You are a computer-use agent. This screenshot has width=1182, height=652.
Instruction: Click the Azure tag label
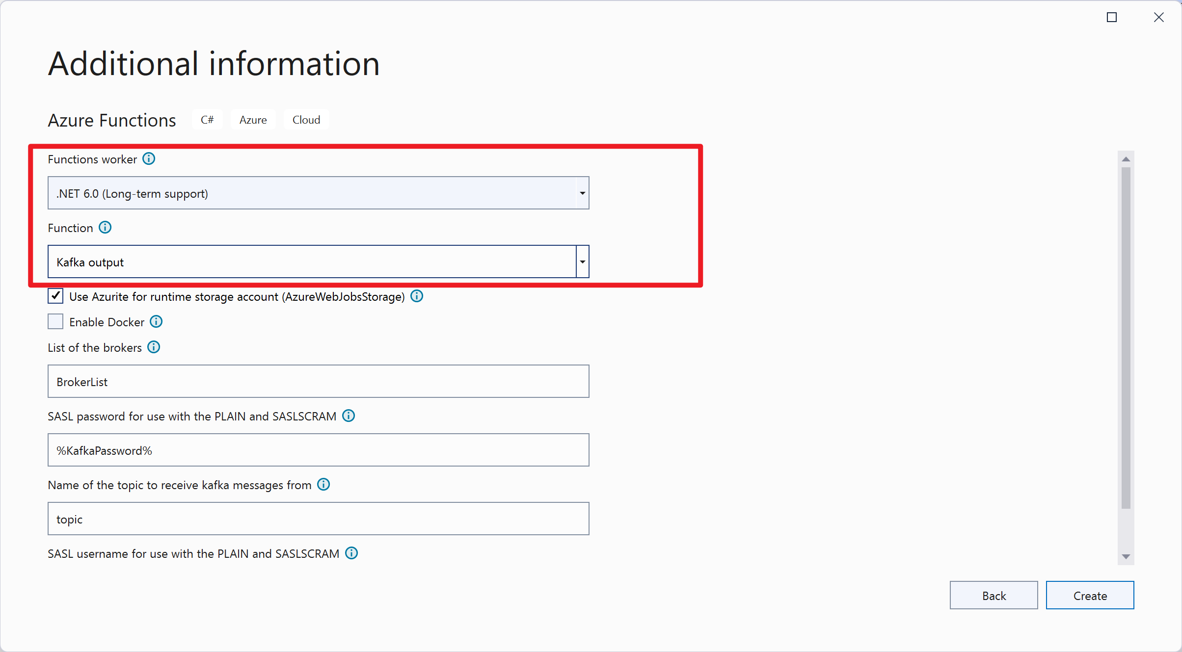coord(253,120)
